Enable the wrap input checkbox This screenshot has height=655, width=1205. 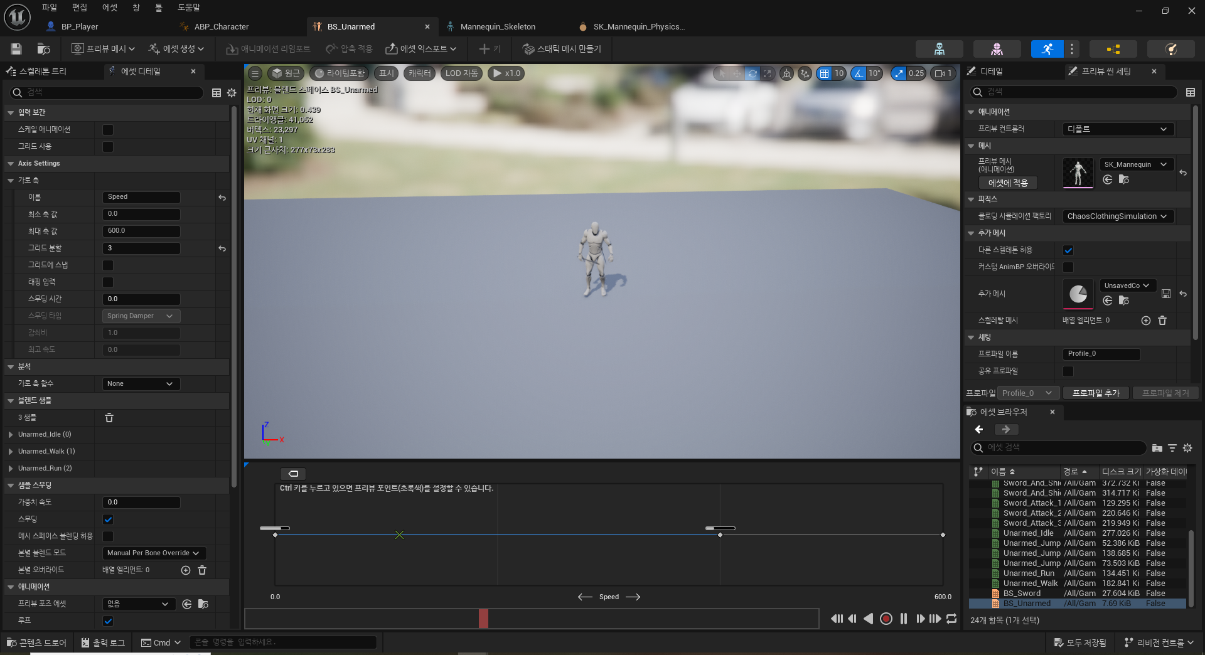108,282
